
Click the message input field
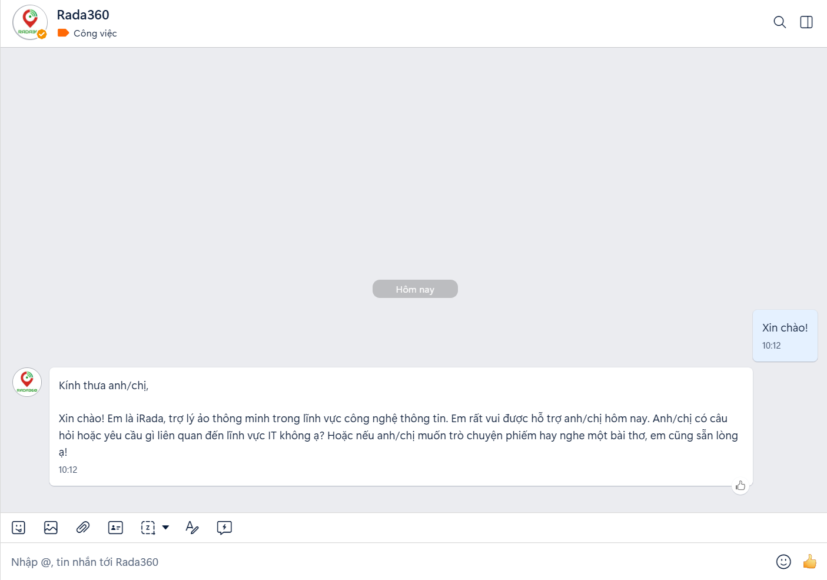pyautogui.click(x=383, y=562)
